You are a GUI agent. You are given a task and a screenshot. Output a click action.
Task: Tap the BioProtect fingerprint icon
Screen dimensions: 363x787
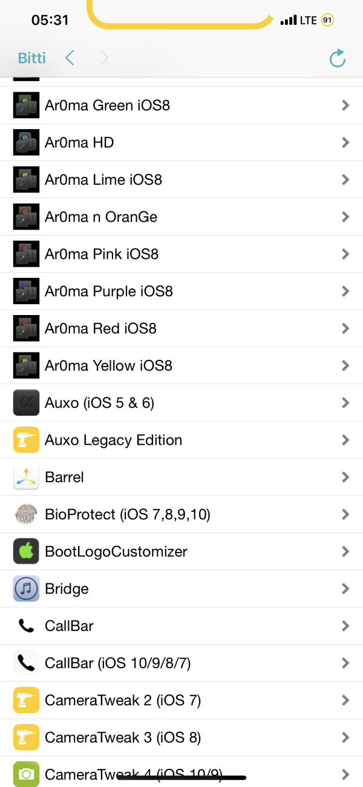pos(26,514)
